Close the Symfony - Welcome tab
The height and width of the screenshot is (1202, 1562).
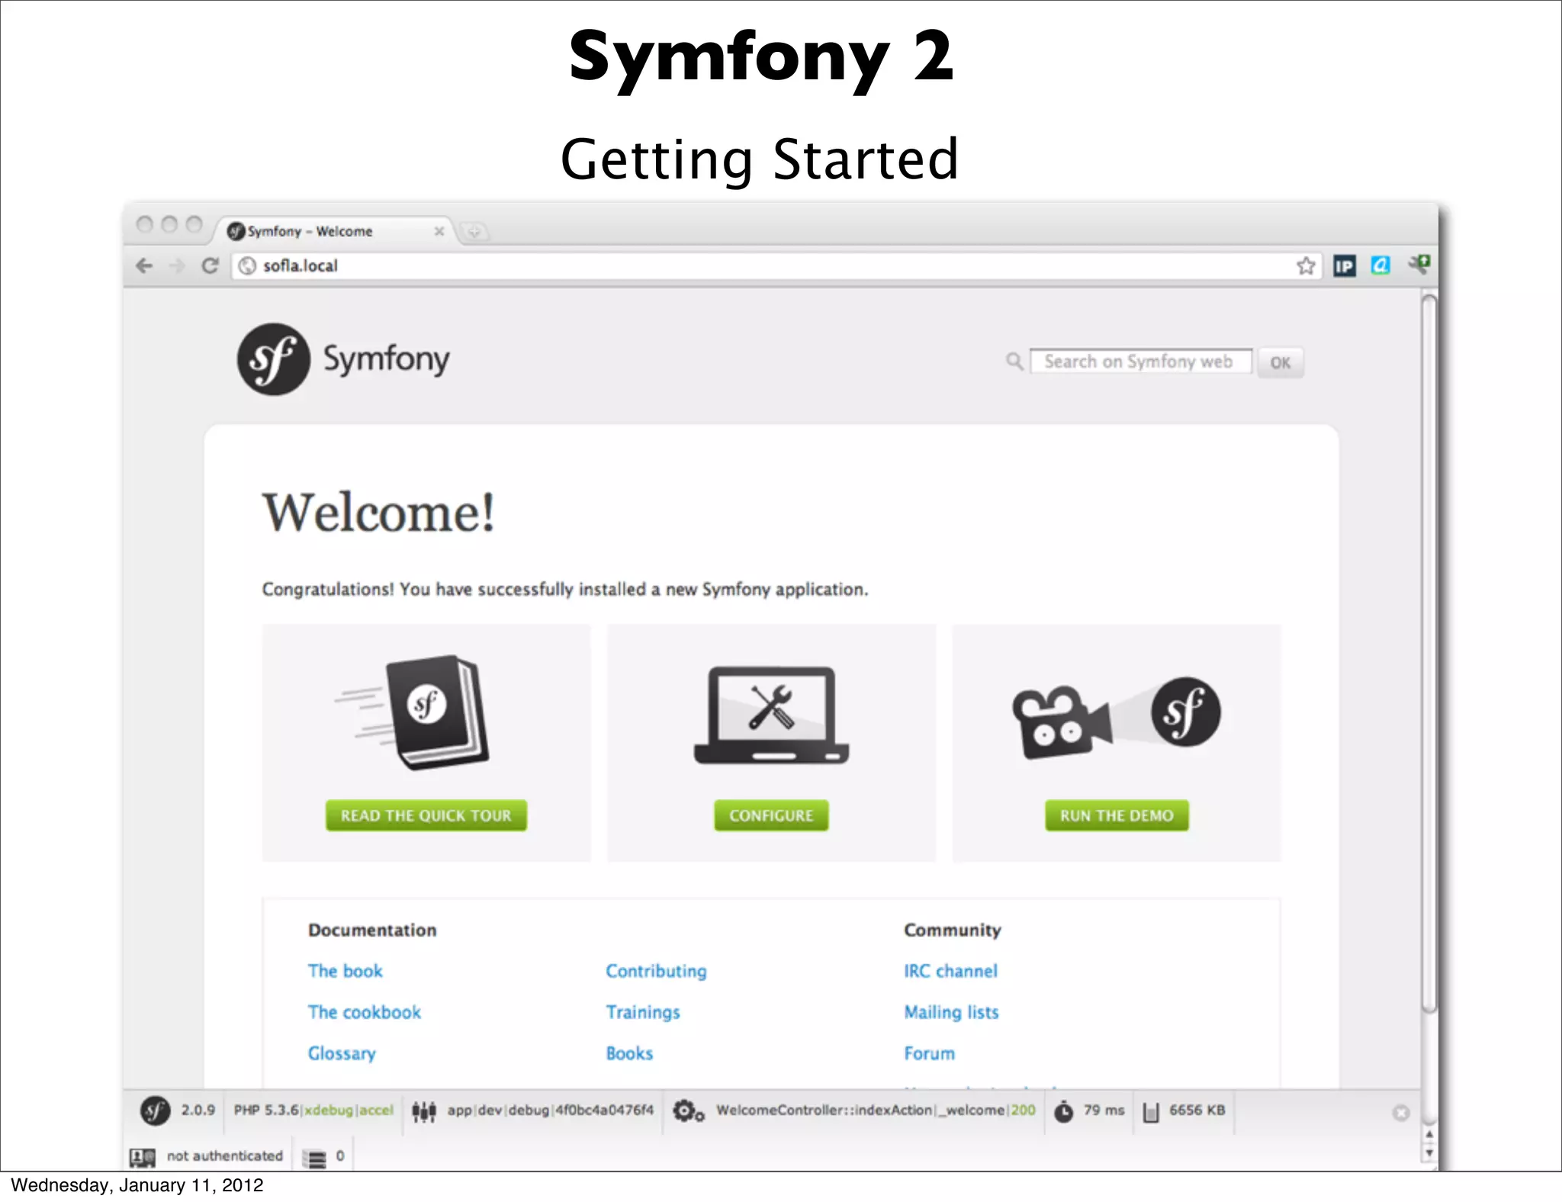[x=439, y=231]
